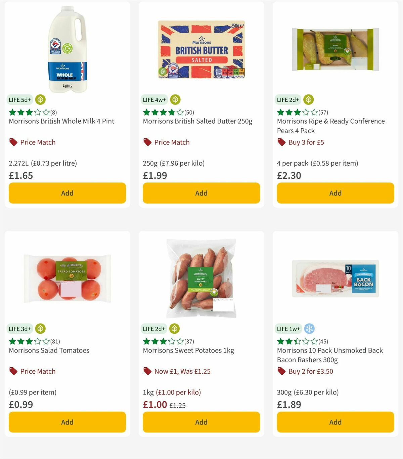Click the leaf icon on the Salted Butter card

tap(175, 99)
